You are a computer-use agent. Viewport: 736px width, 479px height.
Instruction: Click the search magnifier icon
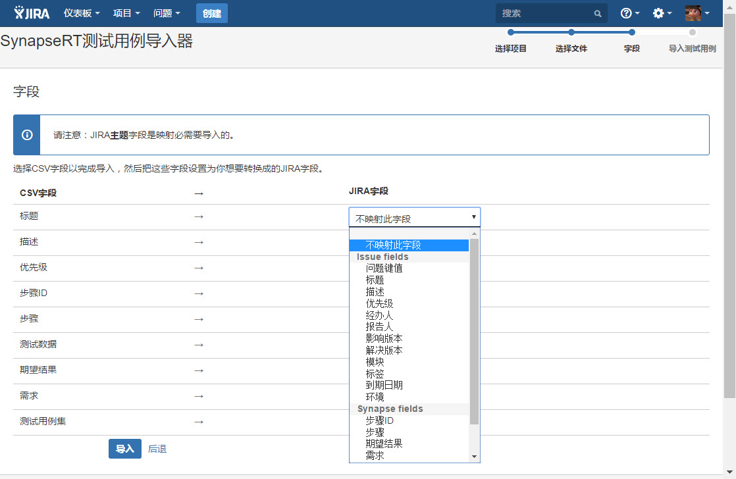(x=598, y=14)
